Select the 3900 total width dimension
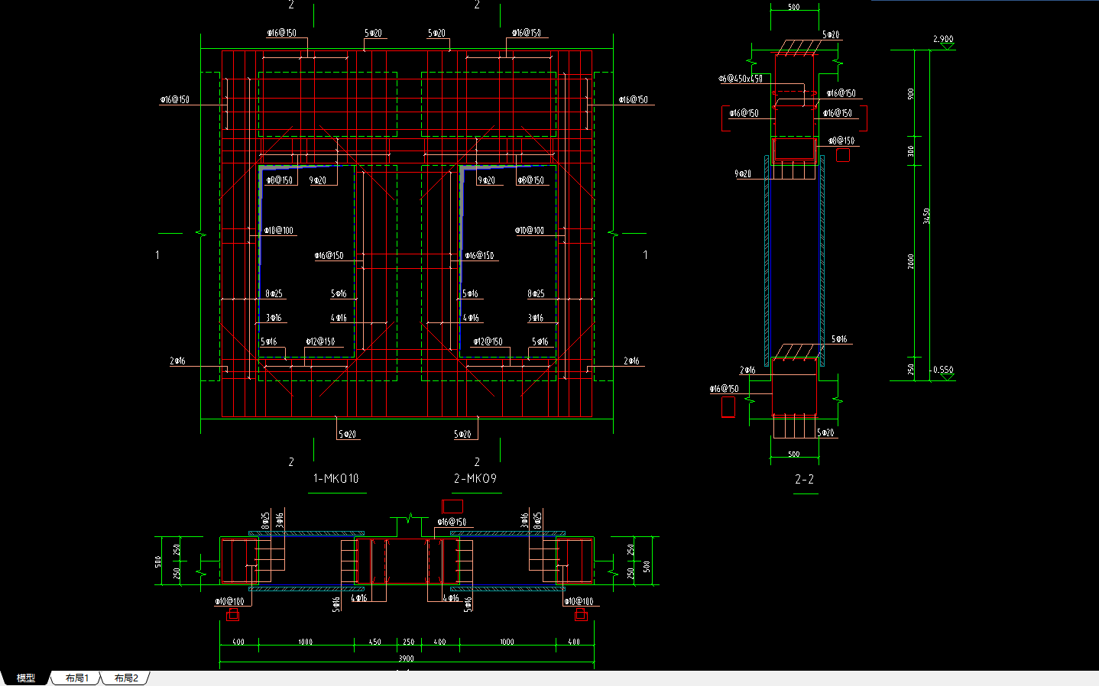Screen dimensions: 1099x686 coord(407,658)
